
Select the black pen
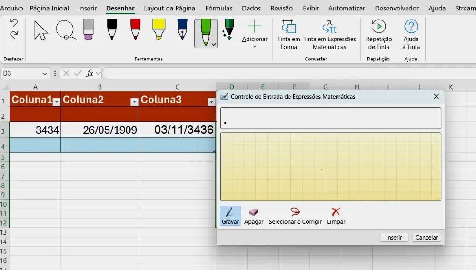click(x=112, y=29)
